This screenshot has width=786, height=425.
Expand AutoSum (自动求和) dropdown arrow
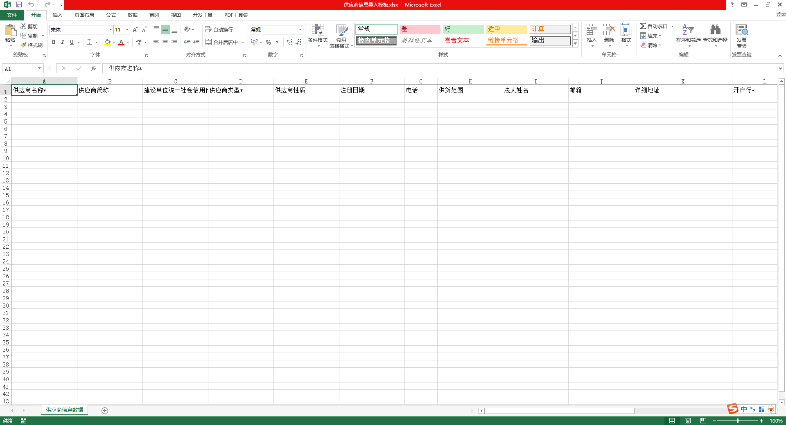(x=672, y=26)
